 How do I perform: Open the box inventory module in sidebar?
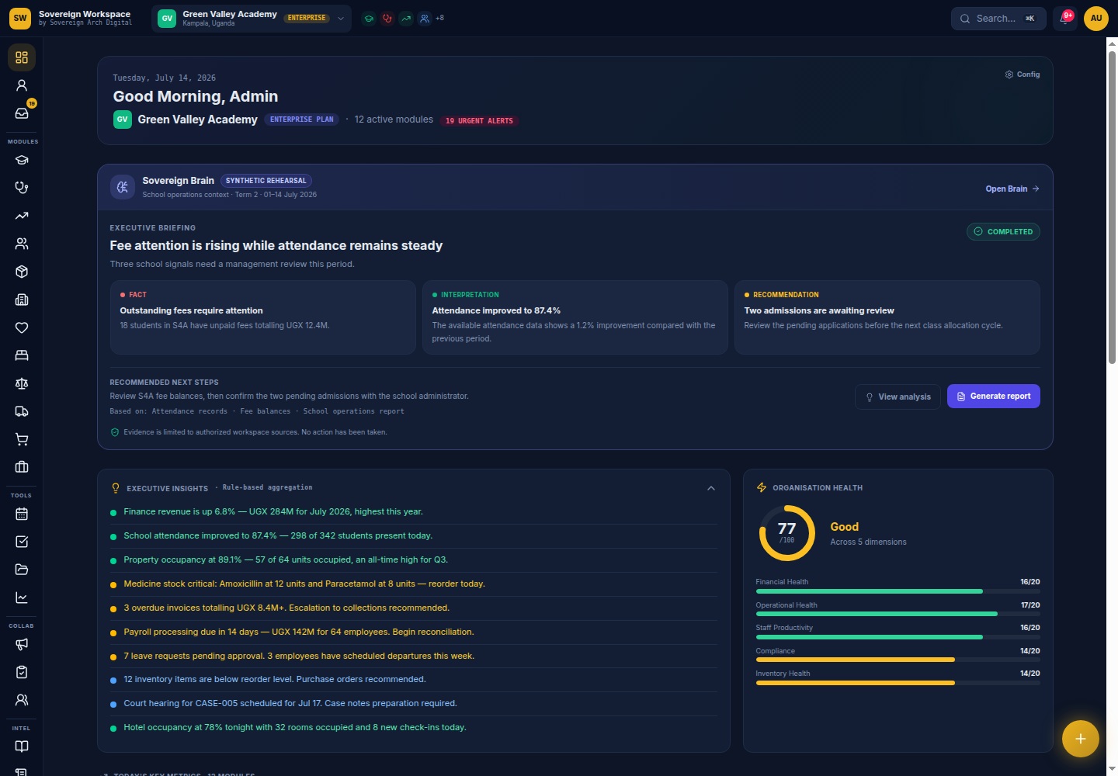pyautogui.click(x=22, y=272)
